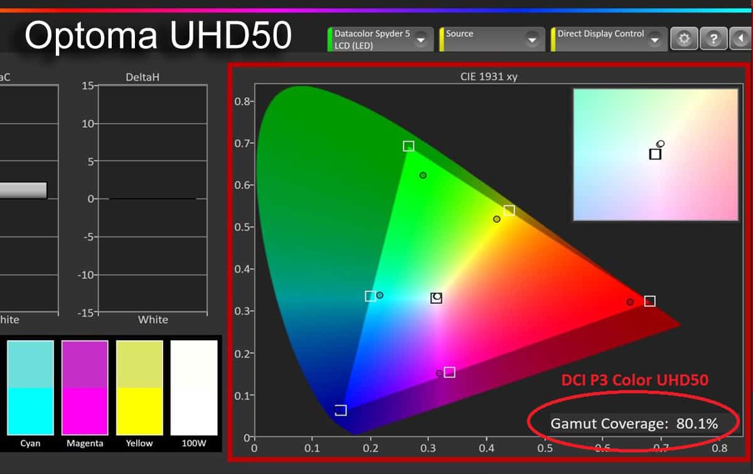Select the Yellow color swatch
753x474 pixels.
click(x=139, y=388)
